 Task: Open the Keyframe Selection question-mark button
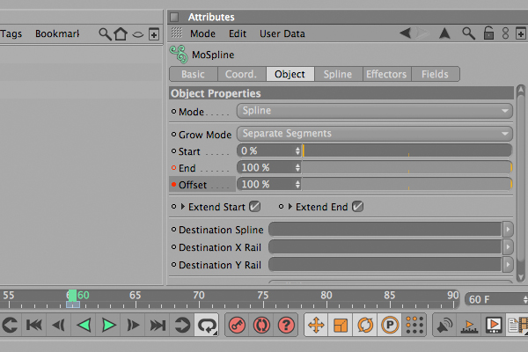(x=286, y=326)
